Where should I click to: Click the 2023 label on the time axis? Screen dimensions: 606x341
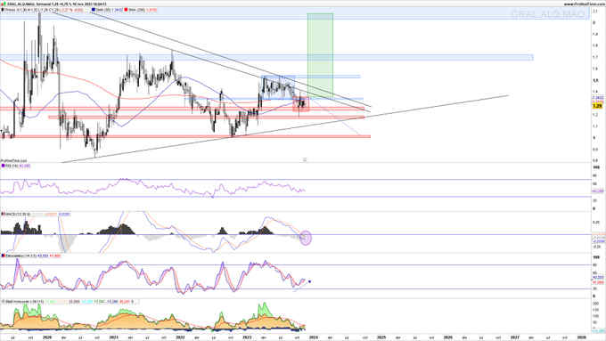pyautogui.click(x=247, y=337)
